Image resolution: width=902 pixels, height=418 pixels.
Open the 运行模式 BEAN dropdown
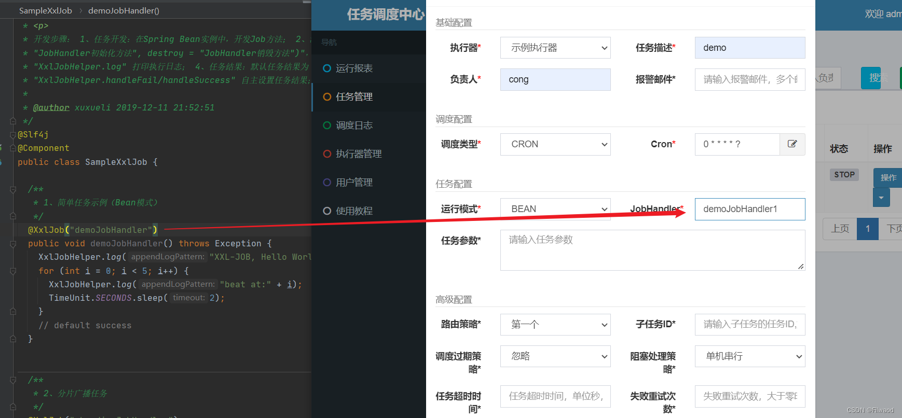click(555, 209)
